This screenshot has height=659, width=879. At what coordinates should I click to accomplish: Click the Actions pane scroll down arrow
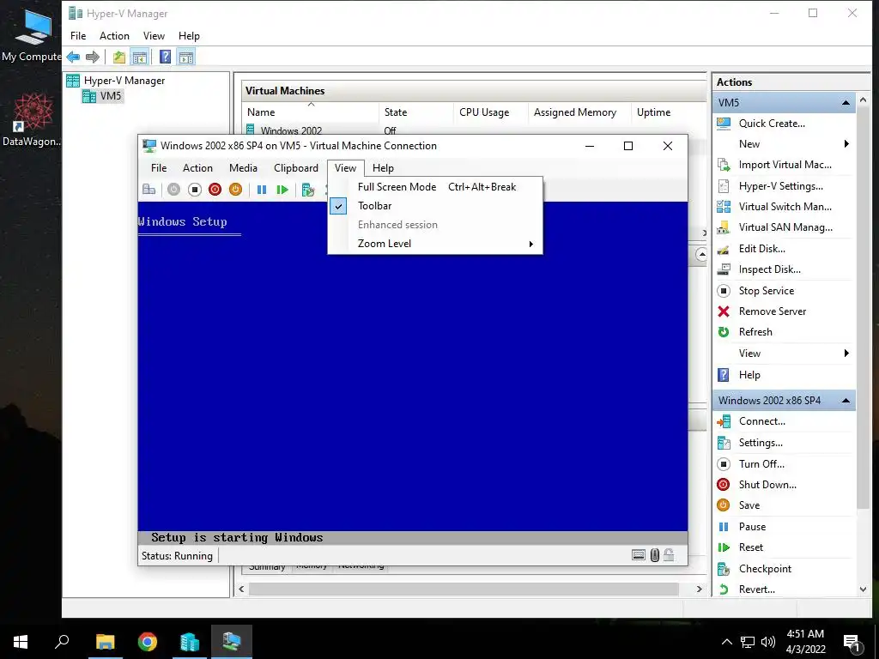[x=864, y=589]
